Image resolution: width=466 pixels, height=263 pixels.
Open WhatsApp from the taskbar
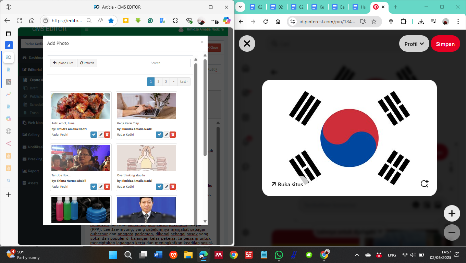click(279, 255)
